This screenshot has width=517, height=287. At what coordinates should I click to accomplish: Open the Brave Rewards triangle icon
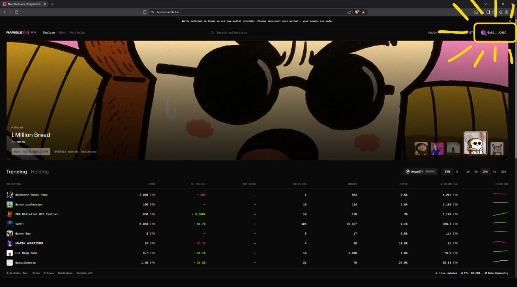tap(364, 12)
